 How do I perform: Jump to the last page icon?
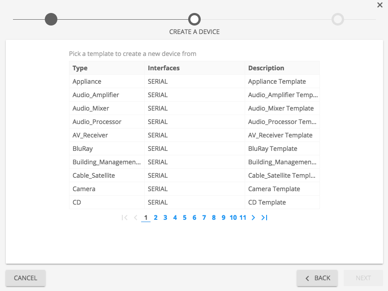[x=264, y=218]
